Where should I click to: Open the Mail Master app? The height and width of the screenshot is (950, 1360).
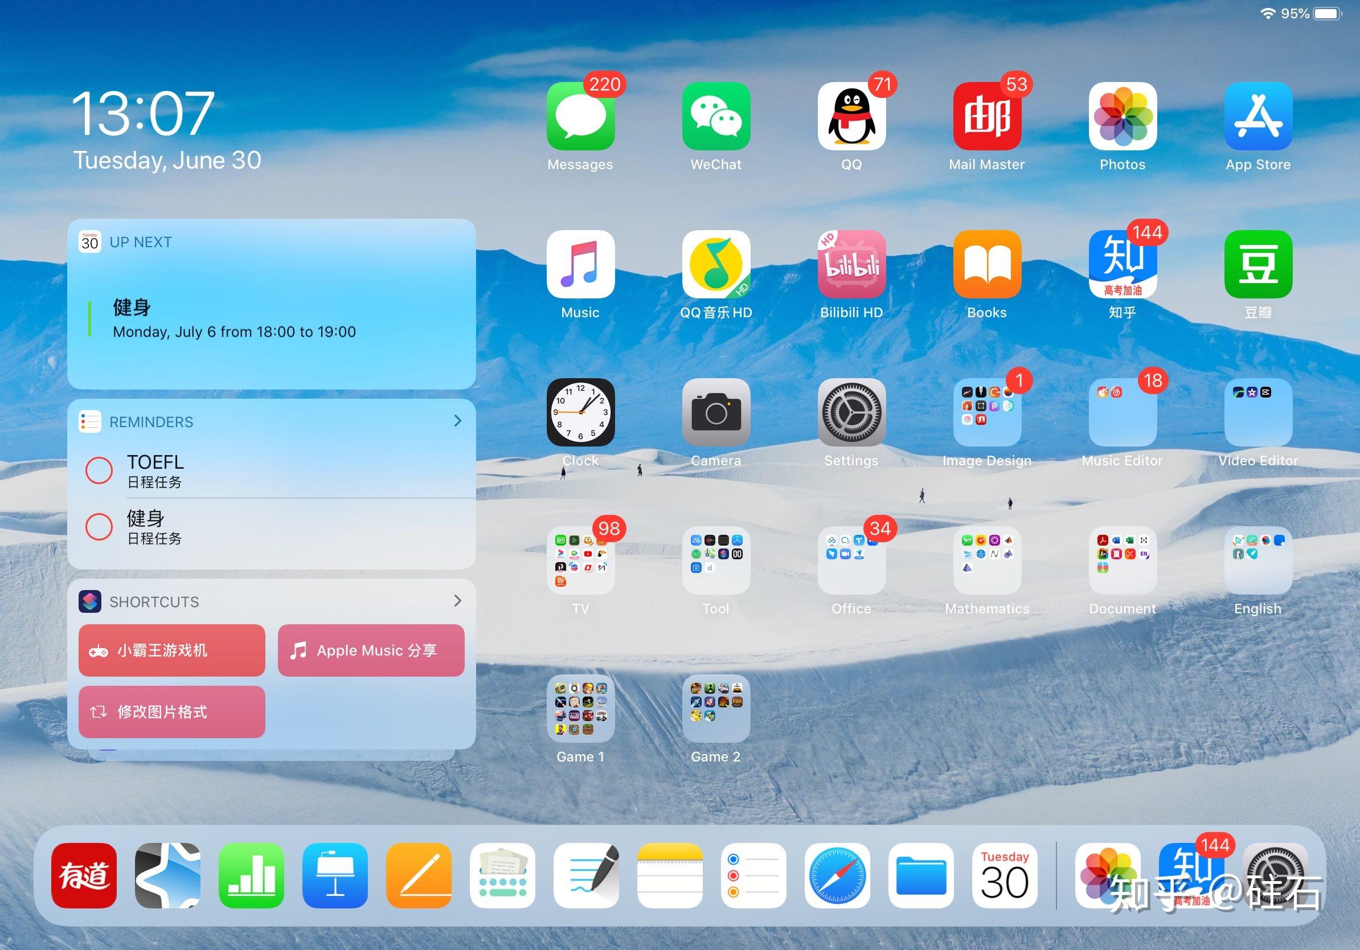click(987, 116)
